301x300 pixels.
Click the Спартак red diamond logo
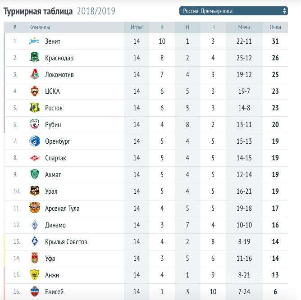[x=35, y=158]
